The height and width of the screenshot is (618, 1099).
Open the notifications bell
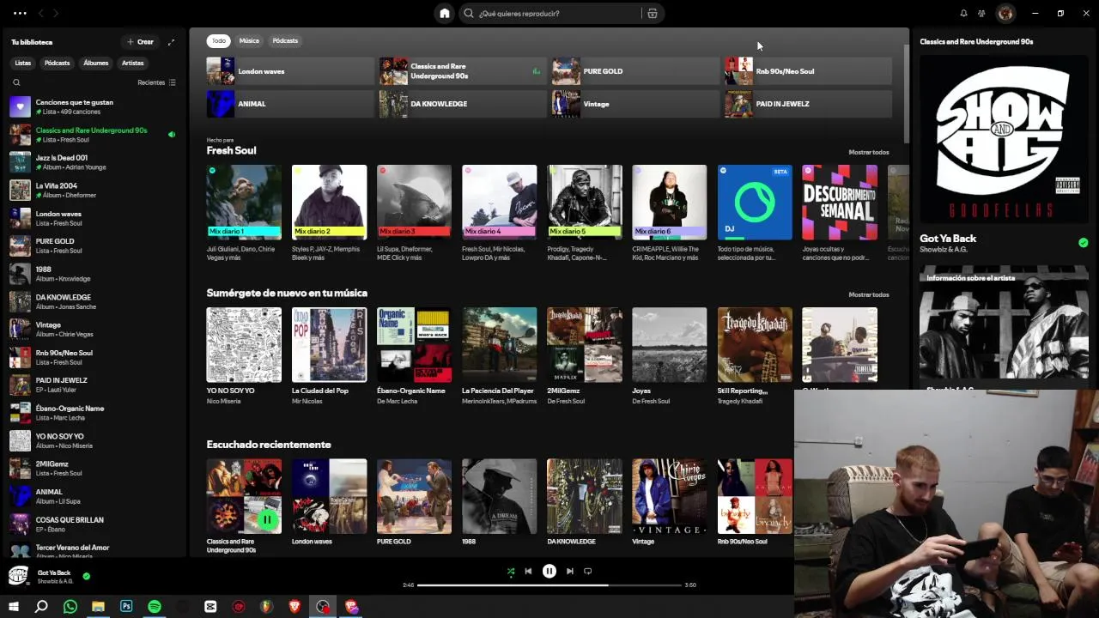coord(963,13)
